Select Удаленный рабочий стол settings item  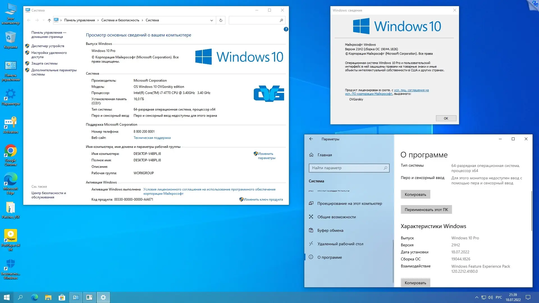coord(340,244)
